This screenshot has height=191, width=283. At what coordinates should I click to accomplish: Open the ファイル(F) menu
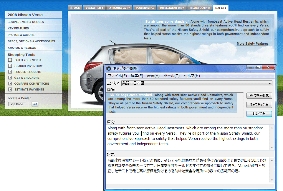point(117,76)
